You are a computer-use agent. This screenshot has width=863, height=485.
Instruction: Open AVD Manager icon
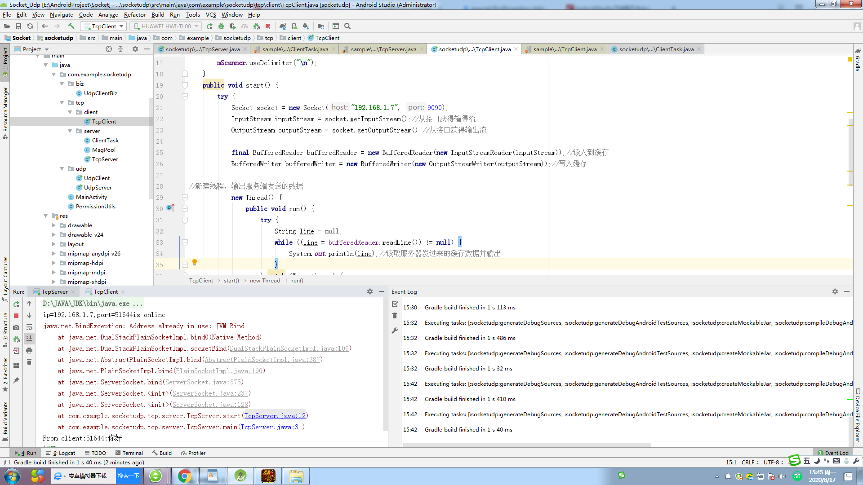(294, 26)
